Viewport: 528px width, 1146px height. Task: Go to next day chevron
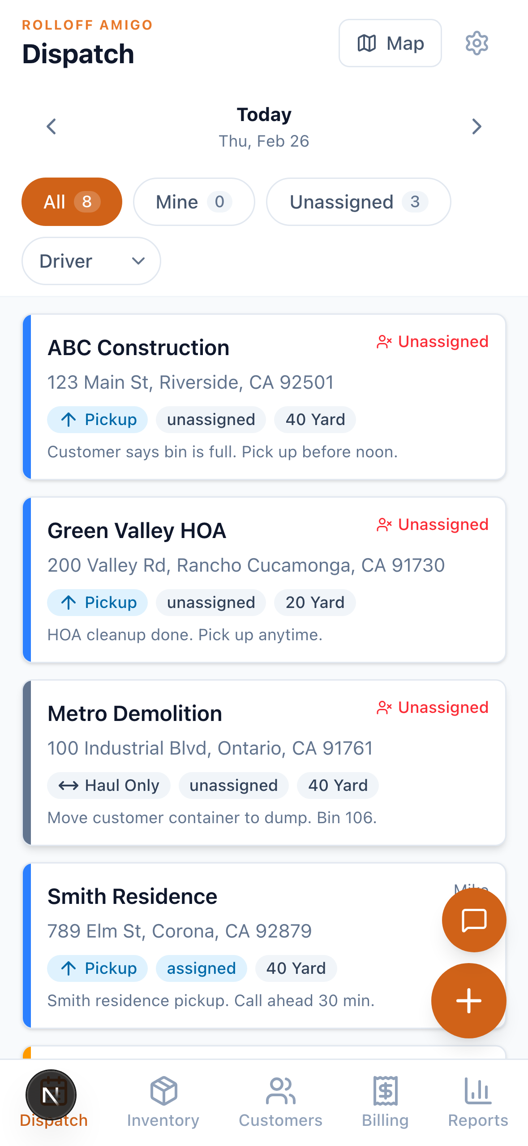[476, 126]
